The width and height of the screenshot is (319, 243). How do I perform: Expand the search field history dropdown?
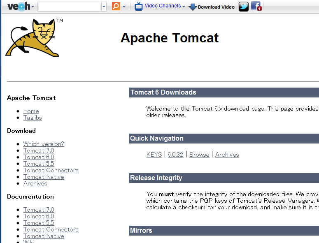click(104, 7)
